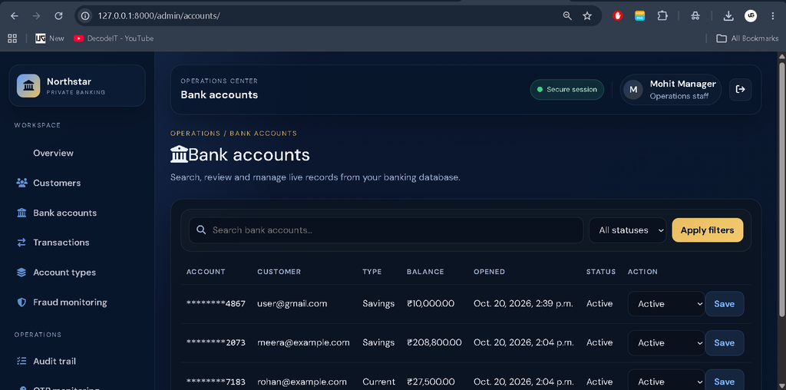Click the Secure session badge
786x390 pixels.
[x=567, y=90]
